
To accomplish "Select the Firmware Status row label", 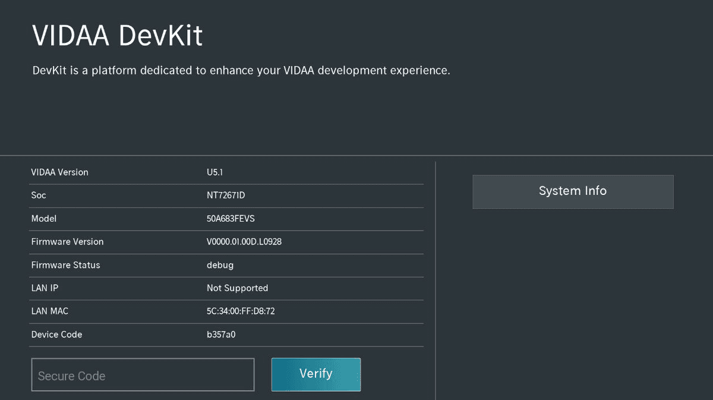I will (65, 265).
